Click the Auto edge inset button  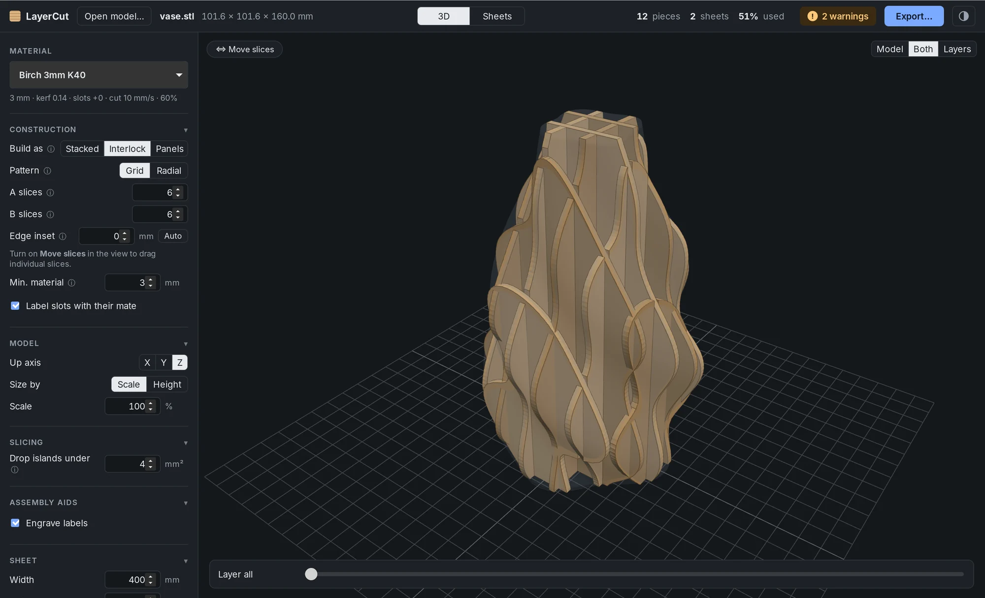tap(173, 236)
